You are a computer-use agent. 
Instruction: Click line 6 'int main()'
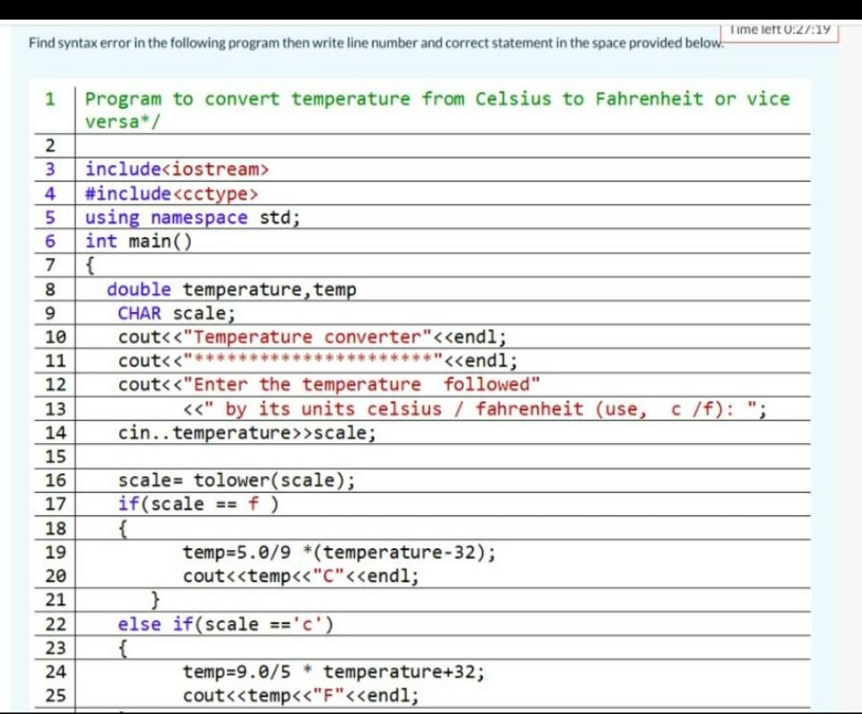[x=138, y=242]
